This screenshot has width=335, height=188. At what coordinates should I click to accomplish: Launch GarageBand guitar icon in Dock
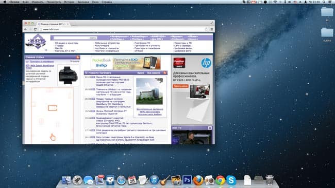tap(165, 180)
